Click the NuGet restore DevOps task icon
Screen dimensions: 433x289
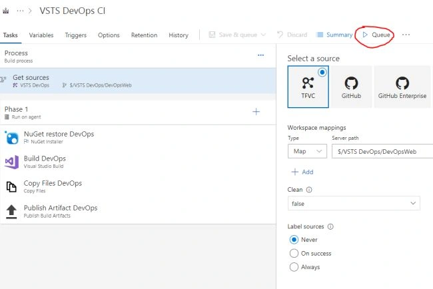point(11,137)
